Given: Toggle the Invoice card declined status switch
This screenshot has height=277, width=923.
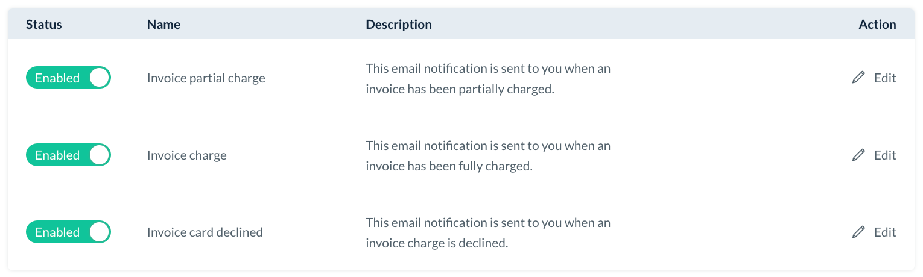Looking at the screenshot, I should 68,232.
